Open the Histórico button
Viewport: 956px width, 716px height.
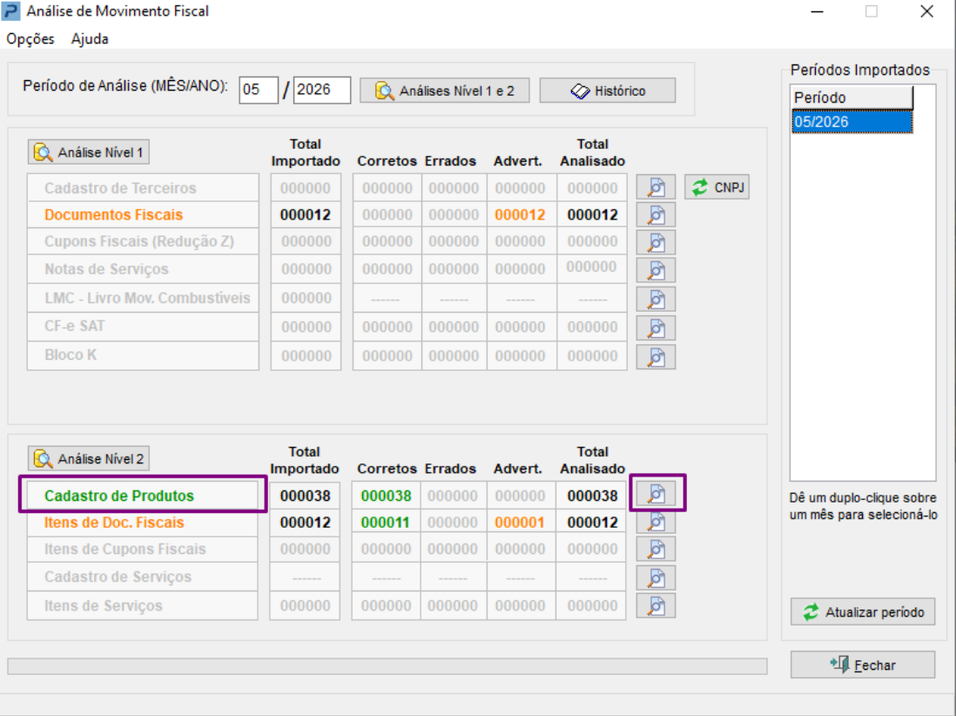click(x=607, y=91)
